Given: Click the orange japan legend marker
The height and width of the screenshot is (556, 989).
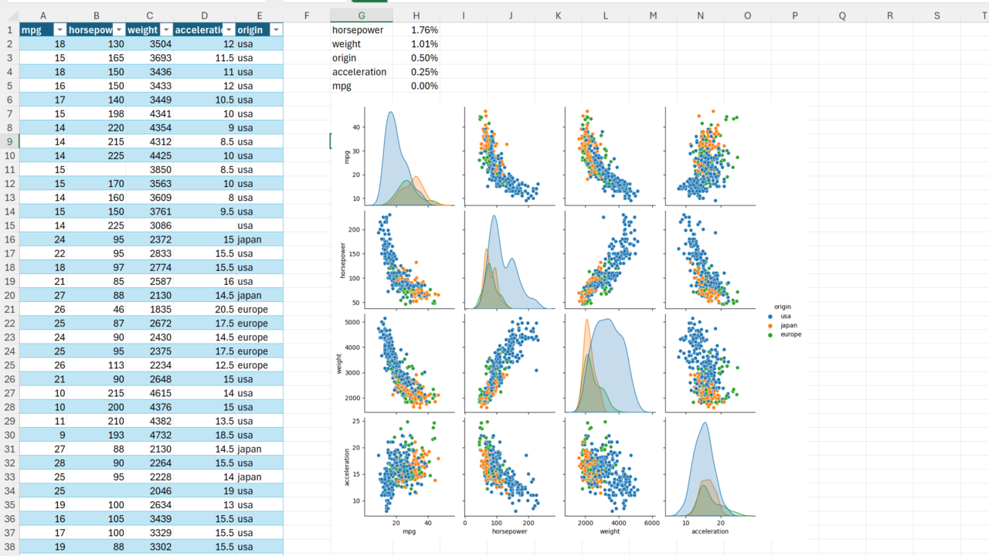Looking at the screenshot, I should (769, 326).
